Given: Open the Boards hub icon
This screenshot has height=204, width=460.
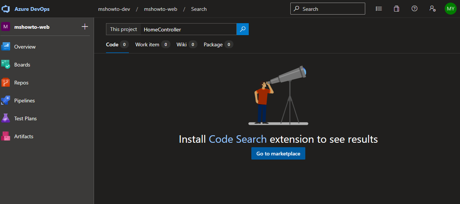Looking at the screenshot, I should point(6,65).
